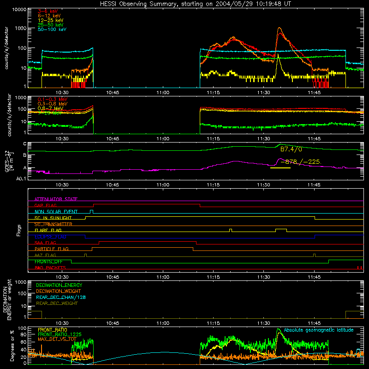Click the "FRONT_RATIO_1225" legend label

[x=60, y=334]
